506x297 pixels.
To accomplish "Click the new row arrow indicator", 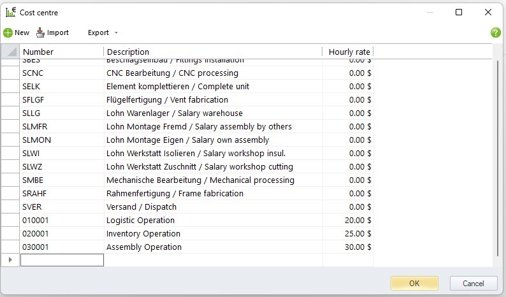I will tap(10, 260).
